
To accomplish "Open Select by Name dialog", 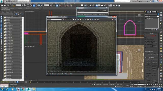I will tap(25, 5).
